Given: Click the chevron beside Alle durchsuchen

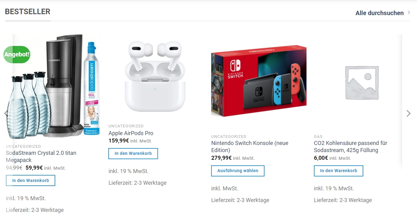Looking at the screenshot, I should 409,13.
